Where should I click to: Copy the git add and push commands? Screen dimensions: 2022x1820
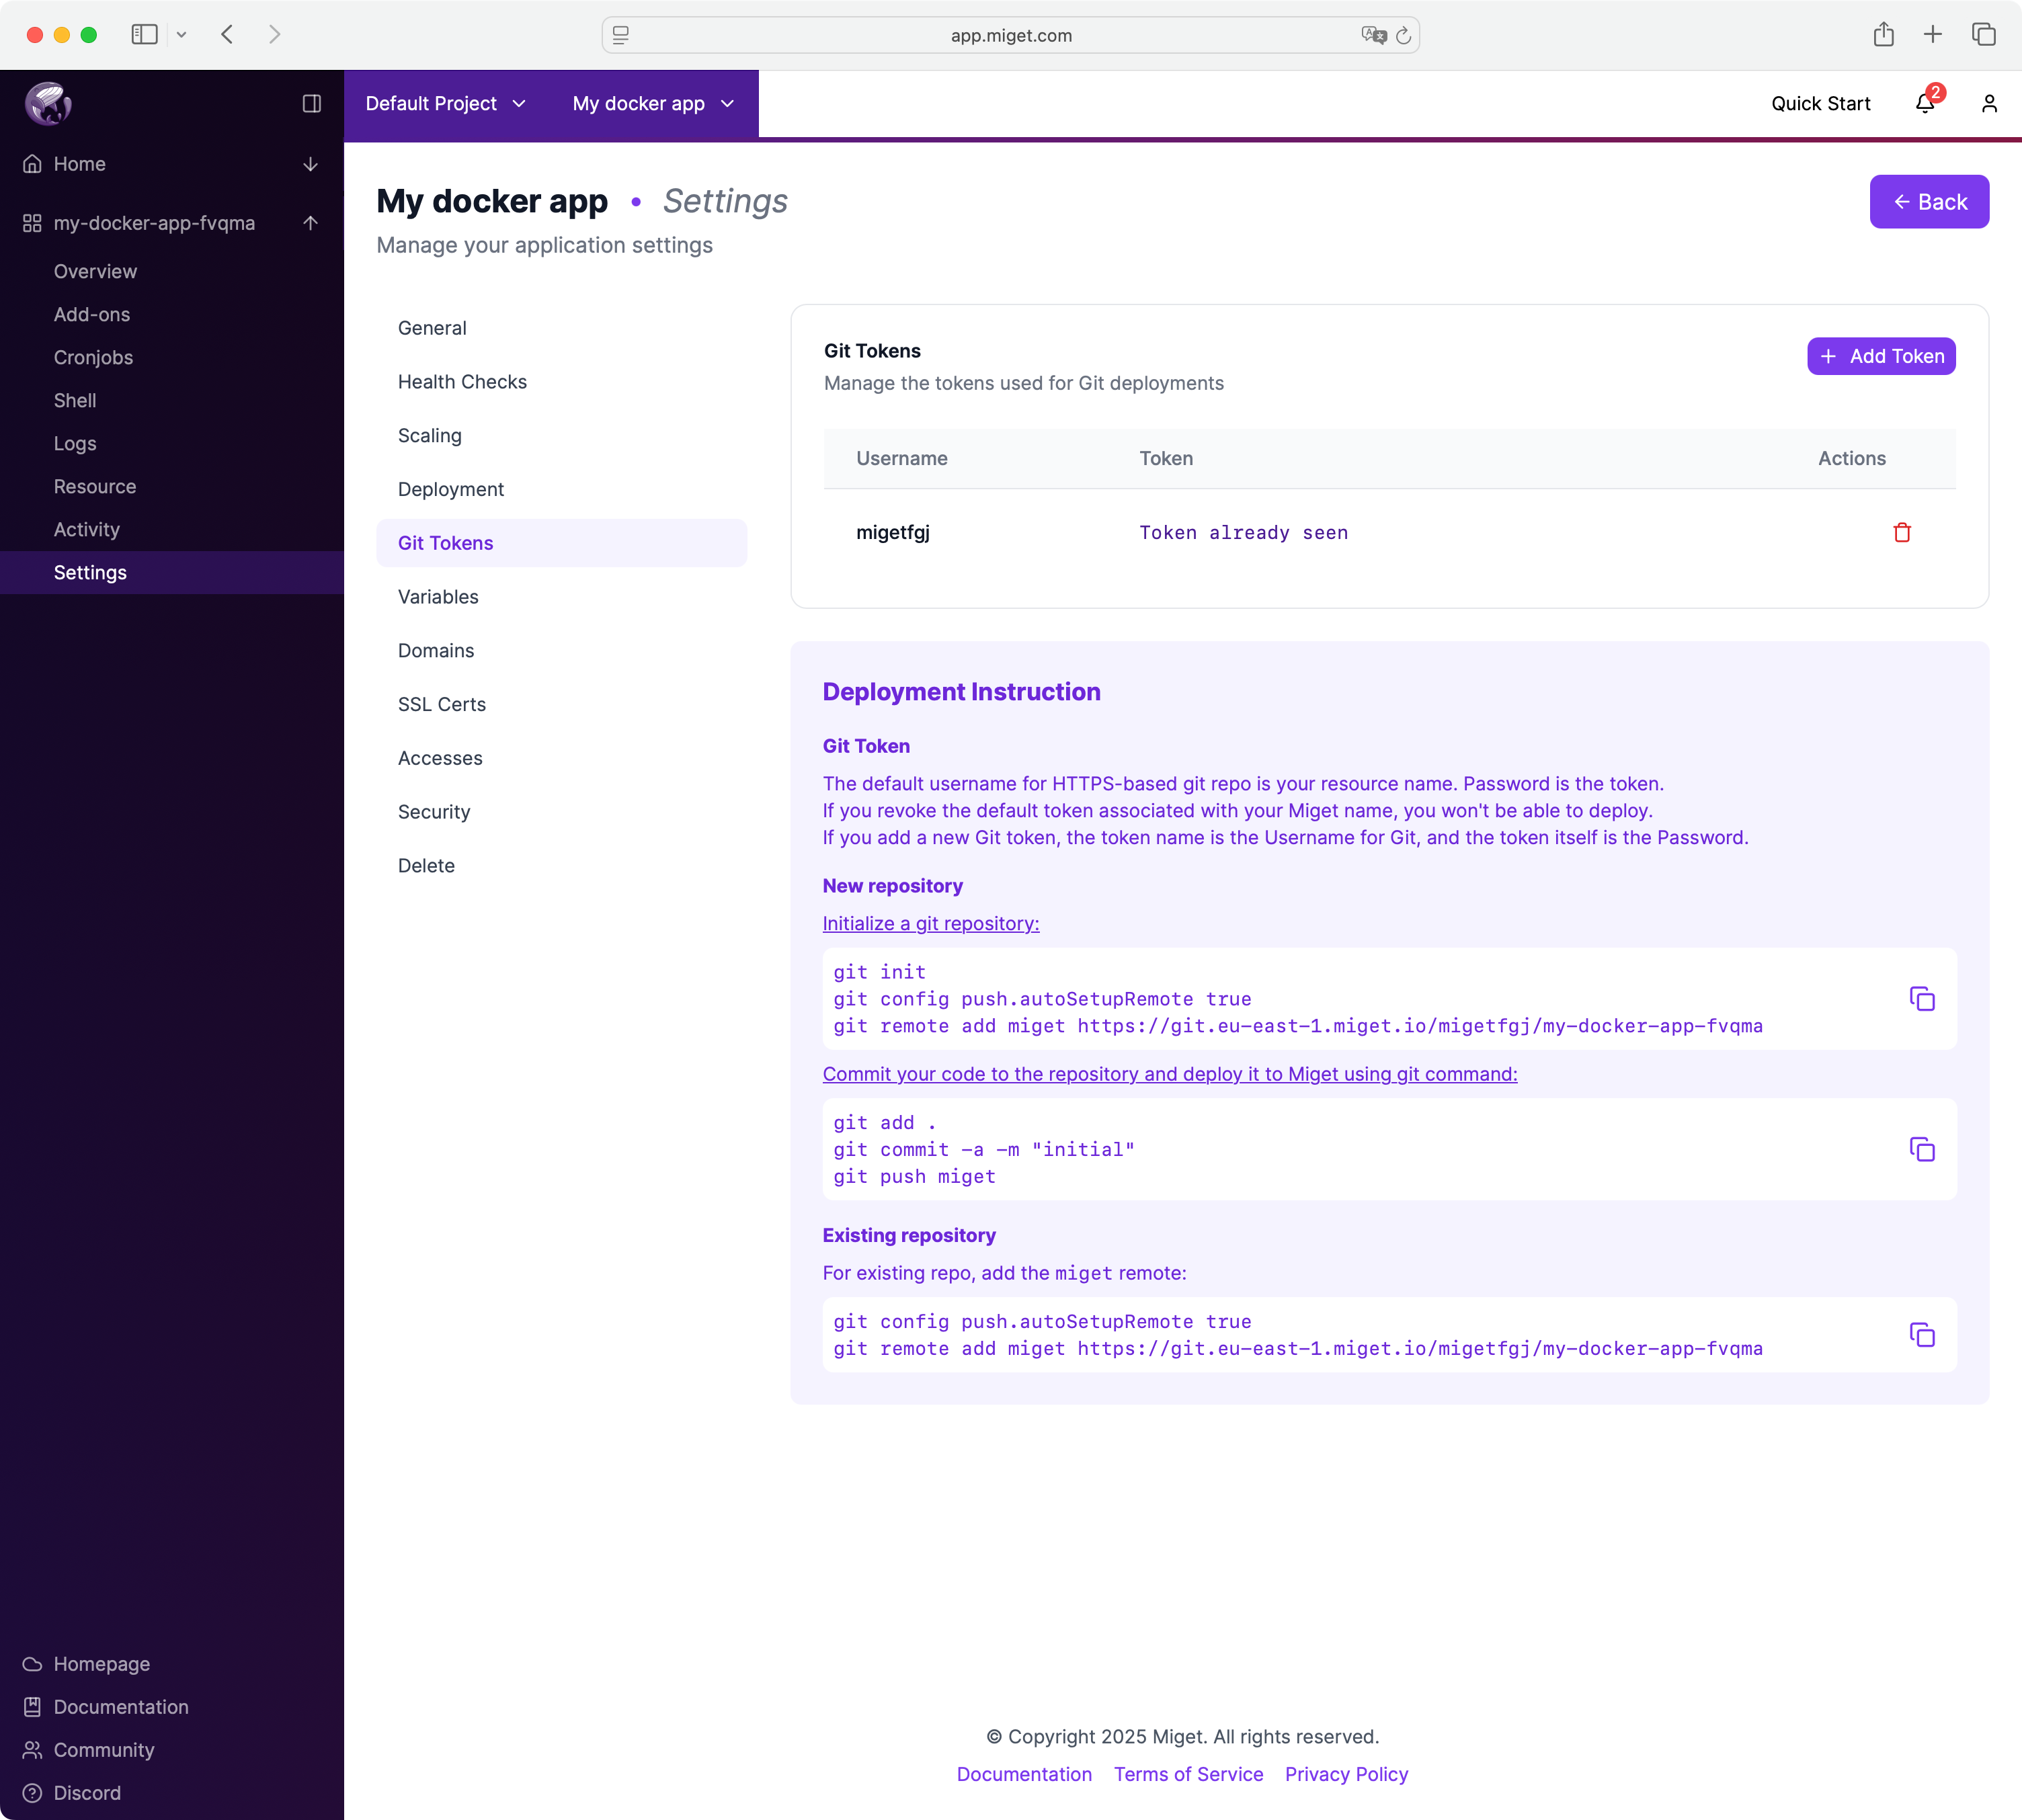1922,1149
